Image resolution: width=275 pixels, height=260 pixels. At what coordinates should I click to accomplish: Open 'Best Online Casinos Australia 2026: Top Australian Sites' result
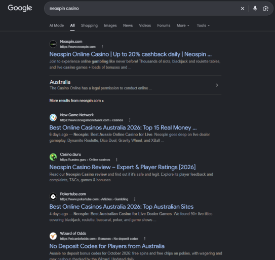(x=122, y=207)
